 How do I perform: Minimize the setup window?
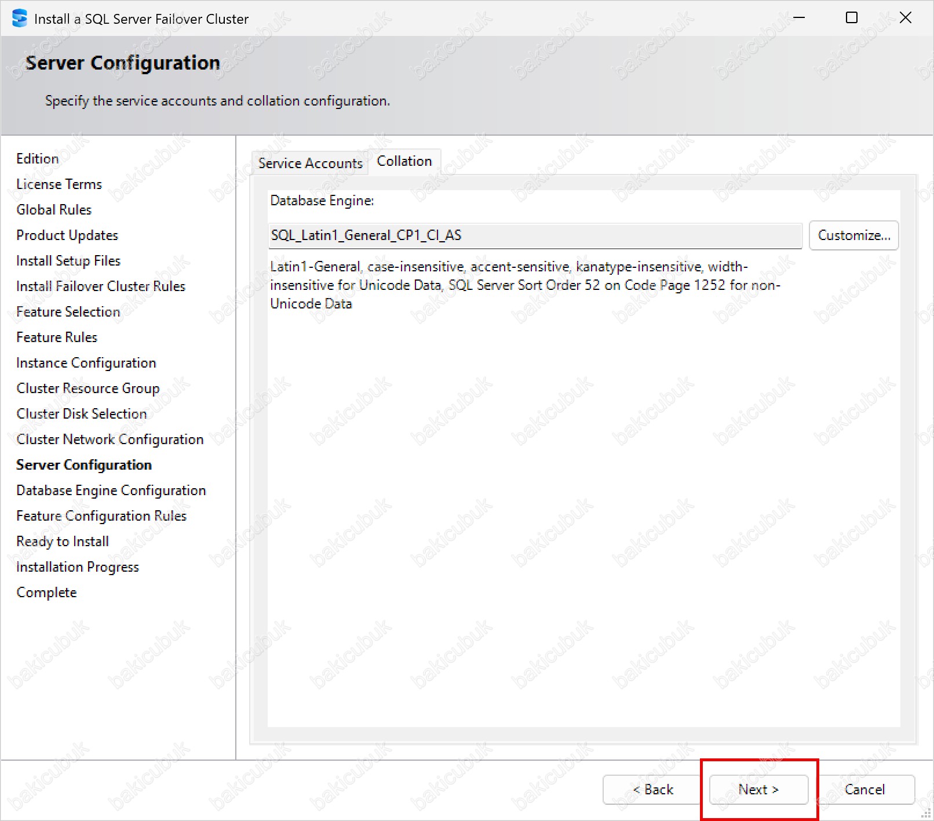[799, 18]
